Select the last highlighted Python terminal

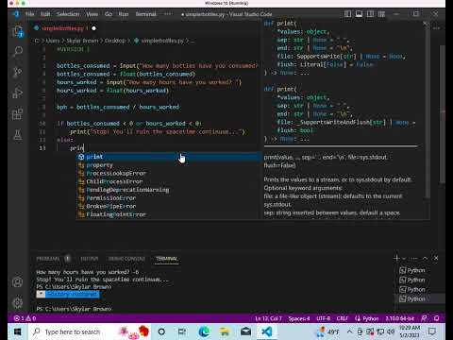(x=420, y=298)
